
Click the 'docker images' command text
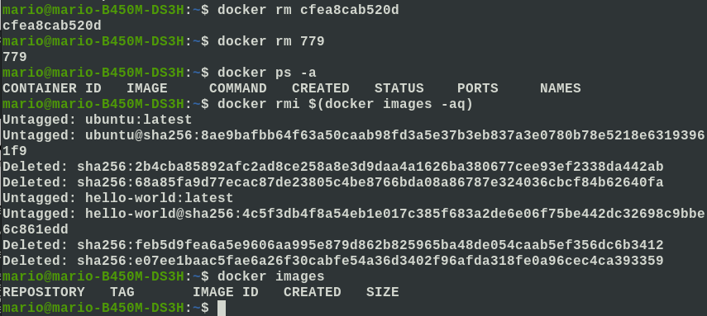click(x=270, y=276)
